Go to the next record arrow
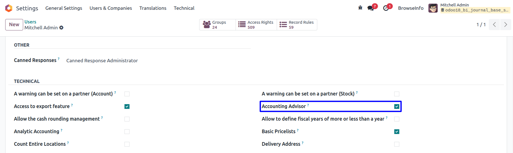Viewport: 513px width, 153px height. [505, 25]
